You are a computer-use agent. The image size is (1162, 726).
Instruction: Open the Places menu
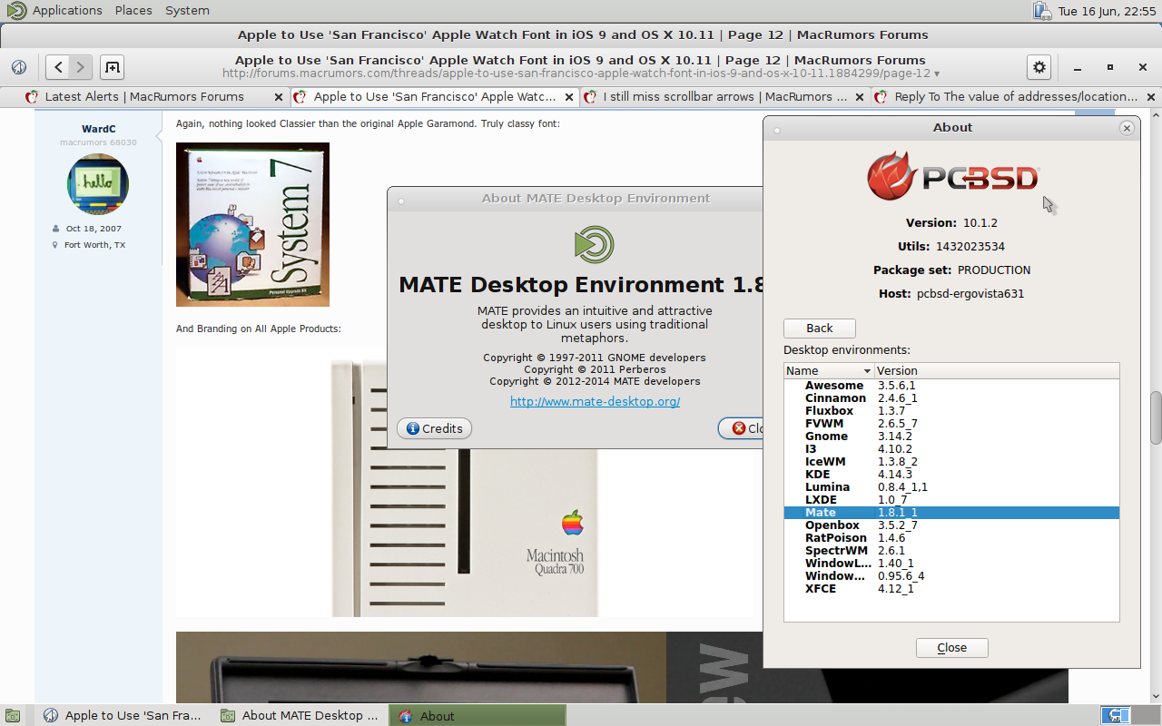pyautogui.click(x=133, y=11)
